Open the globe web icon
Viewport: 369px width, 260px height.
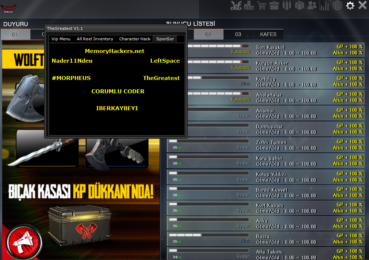pos(338,5)
